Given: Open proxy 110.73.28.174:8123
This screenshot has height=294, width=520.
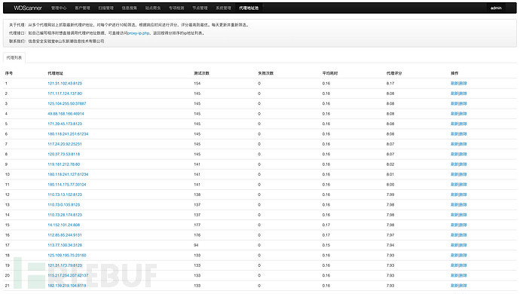Looking at the screenshot, I should pyautogui.click(x=65, y=215).
